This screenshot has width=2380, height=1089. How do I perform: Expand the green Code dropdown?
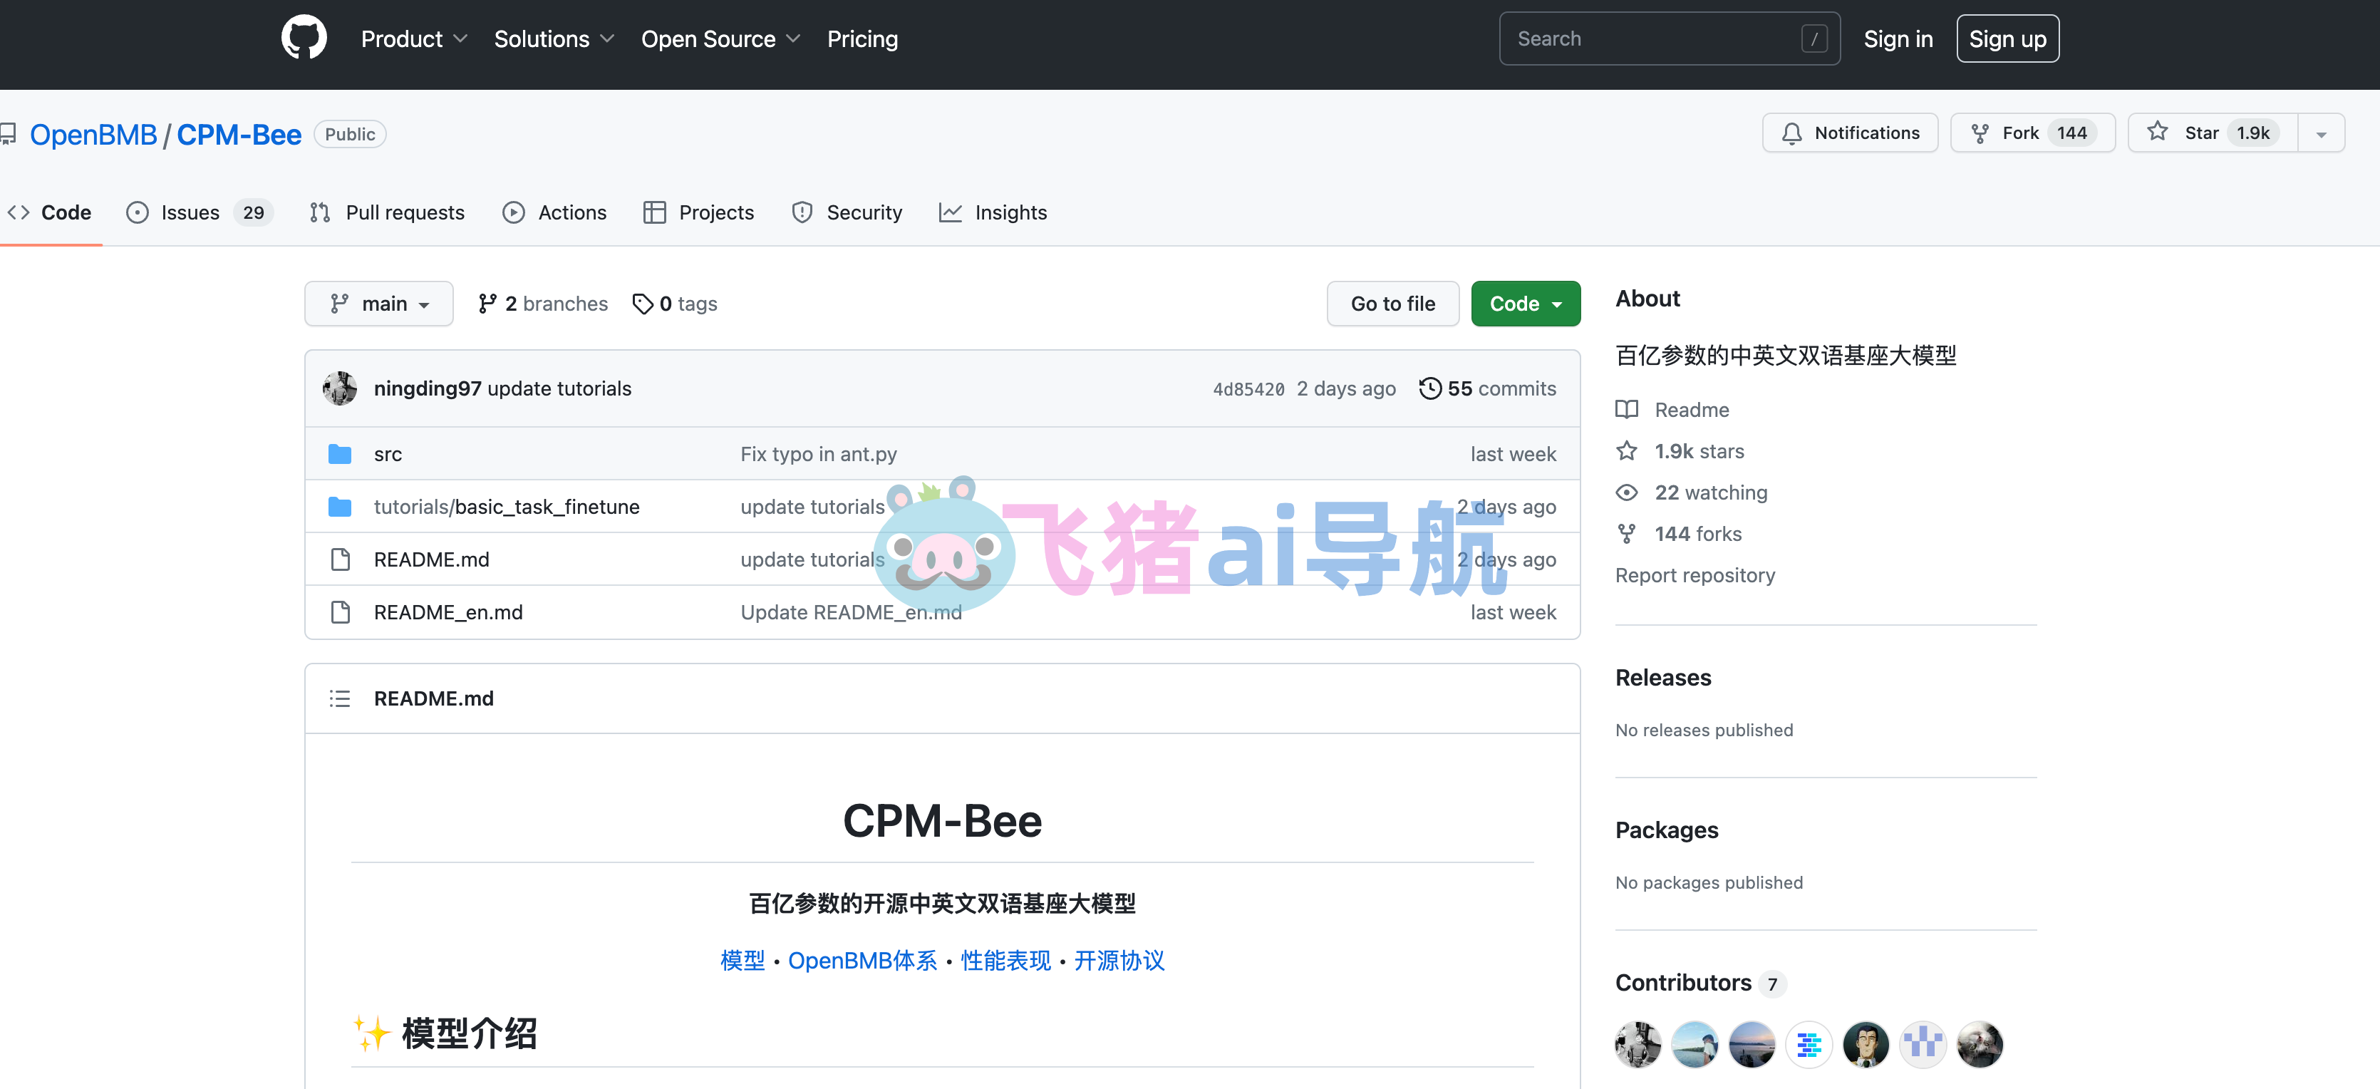tap(1524, 303)
